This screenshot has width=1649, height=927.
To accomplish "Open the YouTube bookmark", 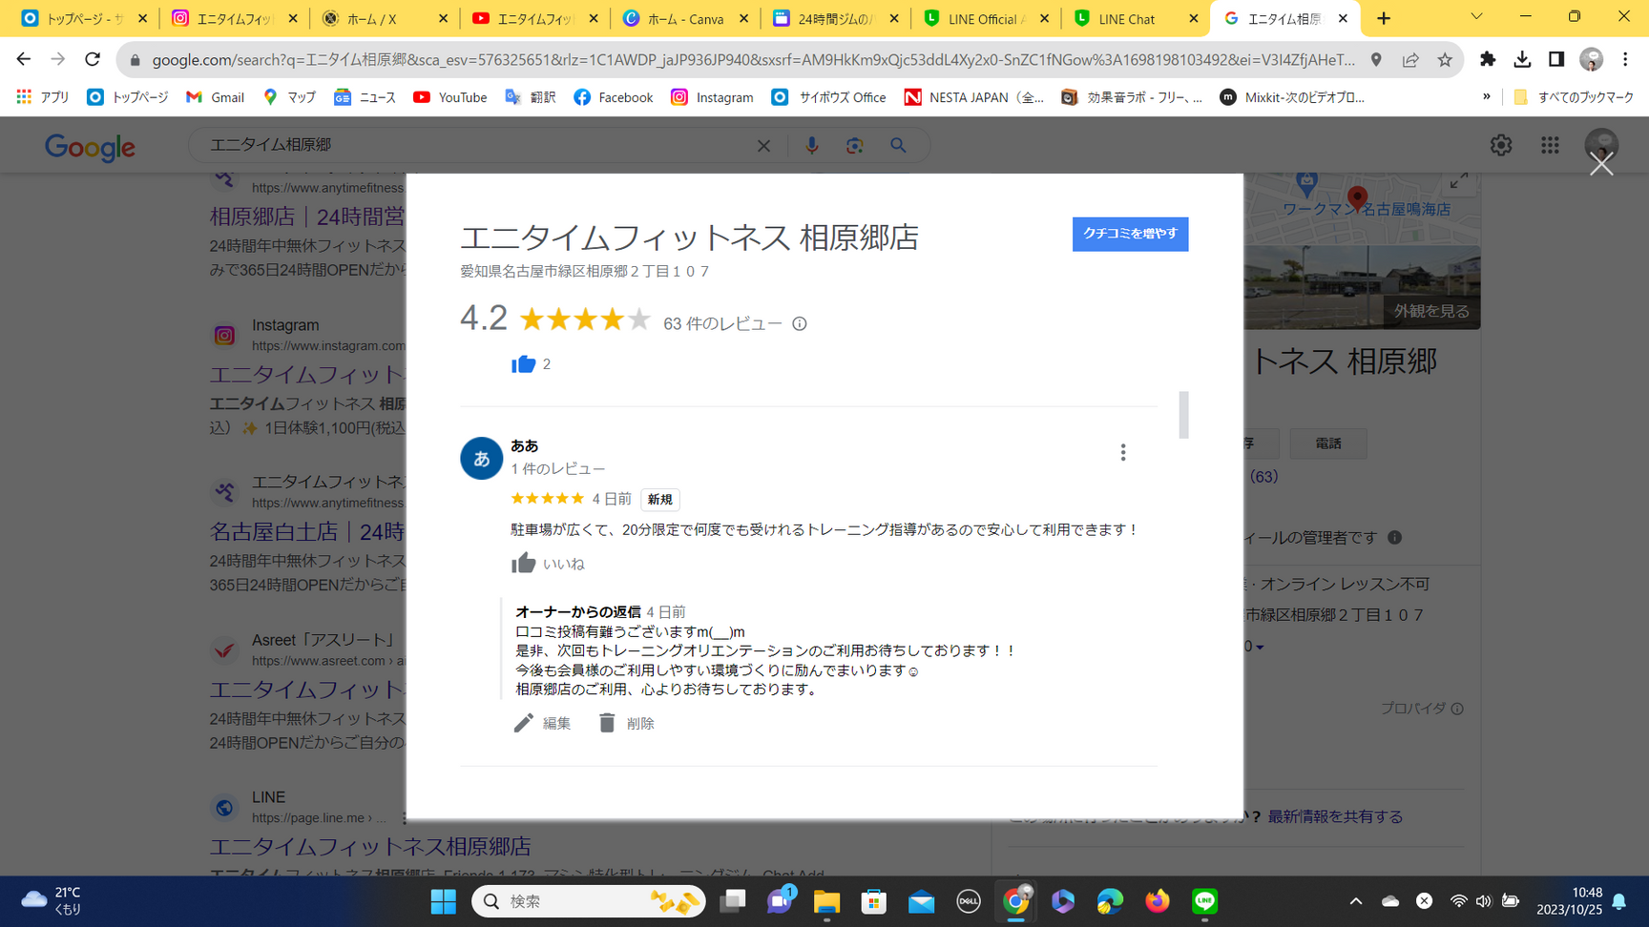I will pos(450,97).
